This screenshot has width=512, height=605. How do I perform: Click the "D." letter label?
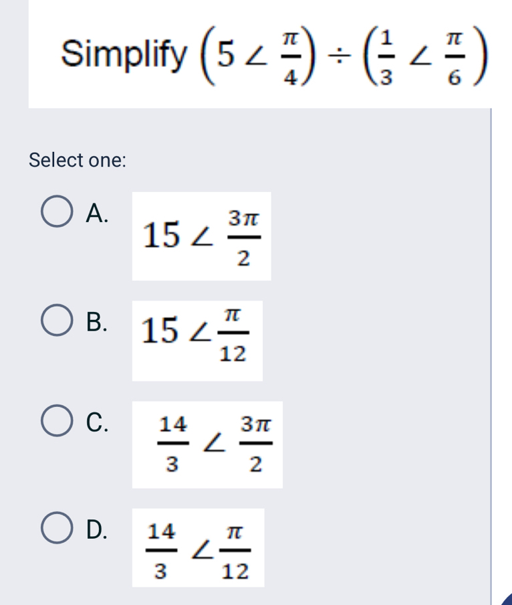[x=98, y=528]
